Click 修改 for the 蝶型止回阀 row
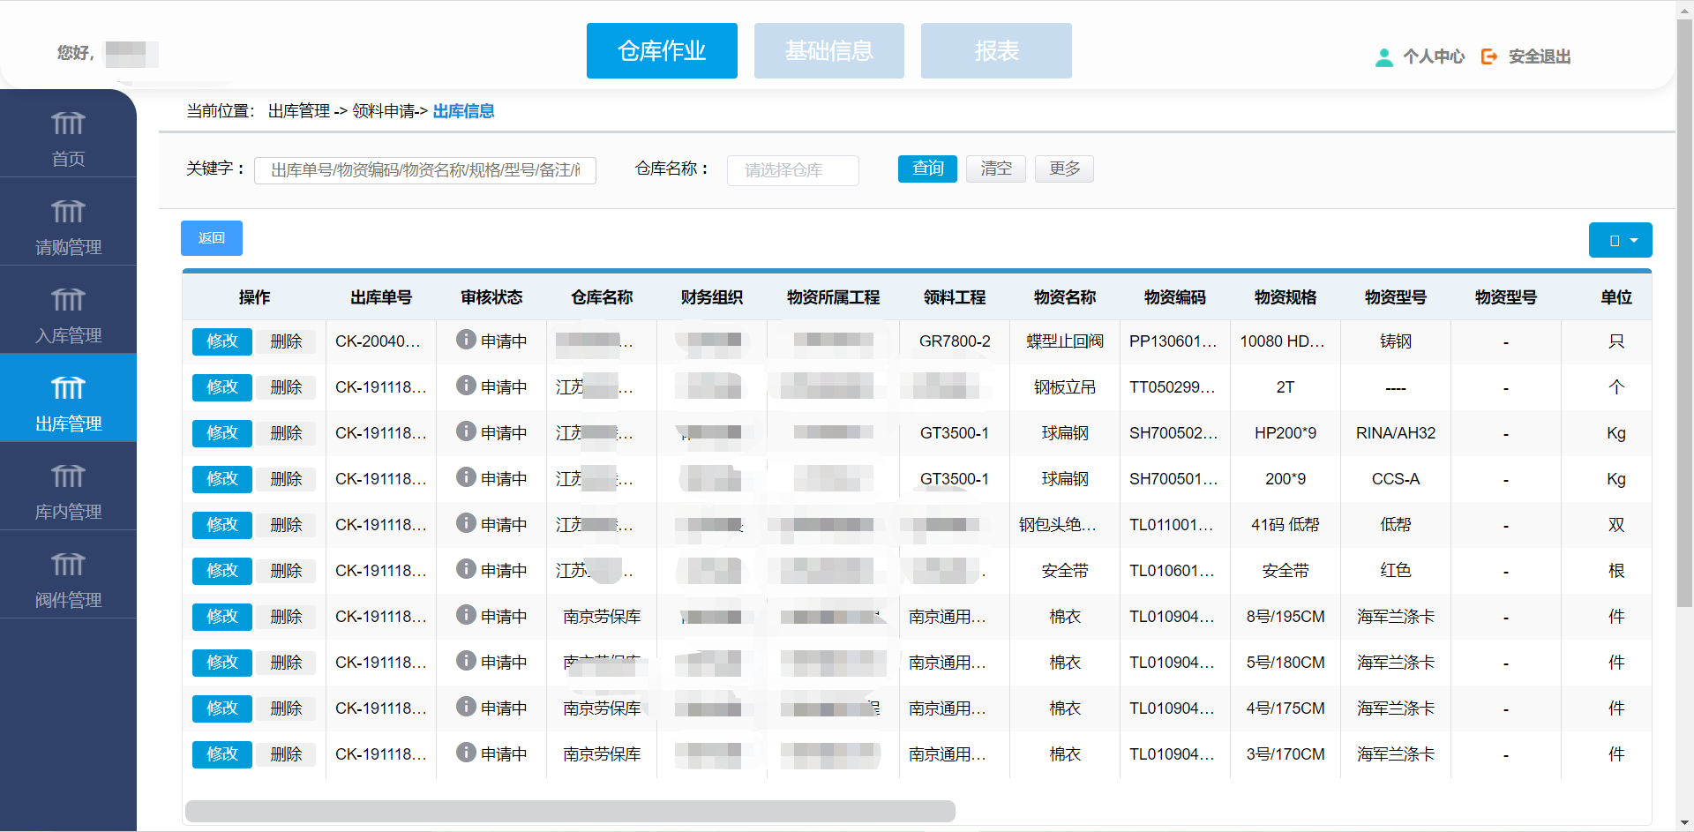The width and height of the screenshot is (1694, 832). (x=222, y=341)
